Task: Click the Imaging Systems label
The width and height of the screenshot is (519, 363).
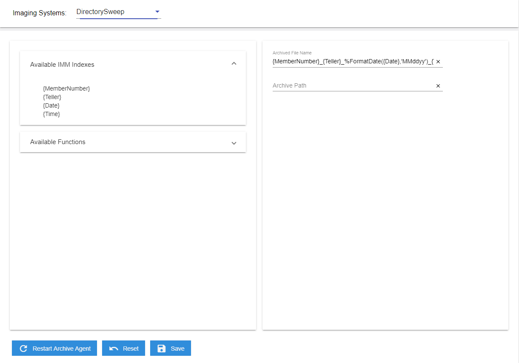Action: coord(40,13)
